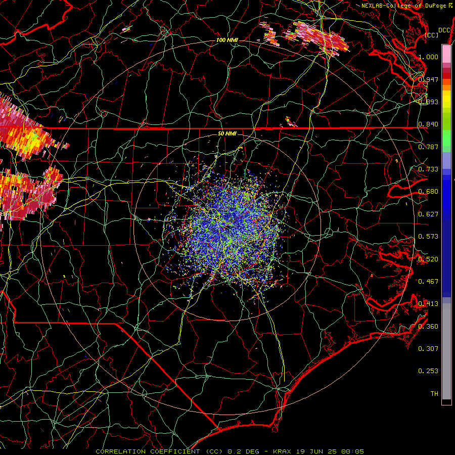Click the KRAX station identifier
This screenshot has height=455, width=455.
pyautogui.click(x=282, y=451)
